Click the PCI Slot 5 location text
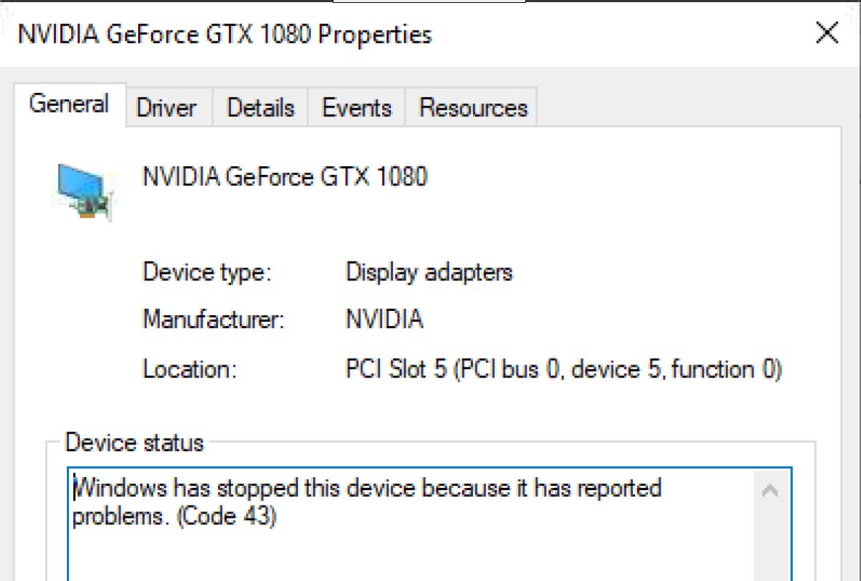The width and height of the screenshot is (861, 581). click(563, 370)
